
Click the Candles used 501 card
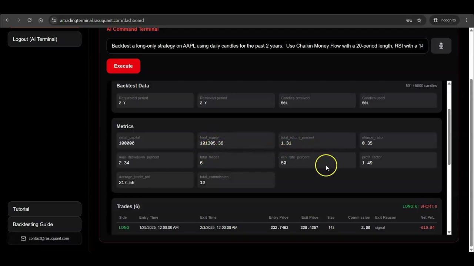click(398, 100)
